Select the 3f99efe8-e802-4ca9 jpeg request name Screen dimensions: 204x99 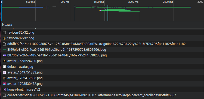[57, 50]
